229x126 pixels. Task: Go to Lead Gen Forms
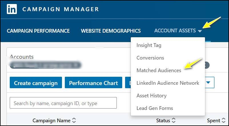click(x=154, y=108)
